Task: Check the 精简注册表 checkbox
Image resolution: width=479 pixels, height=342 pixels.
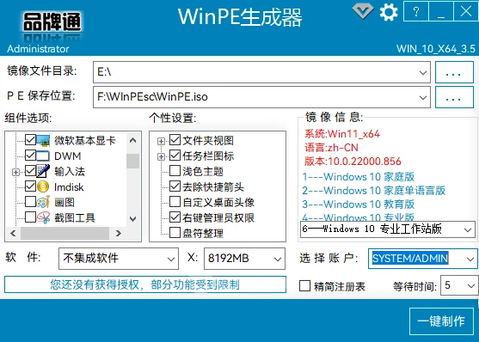Action: click(304, 286)
